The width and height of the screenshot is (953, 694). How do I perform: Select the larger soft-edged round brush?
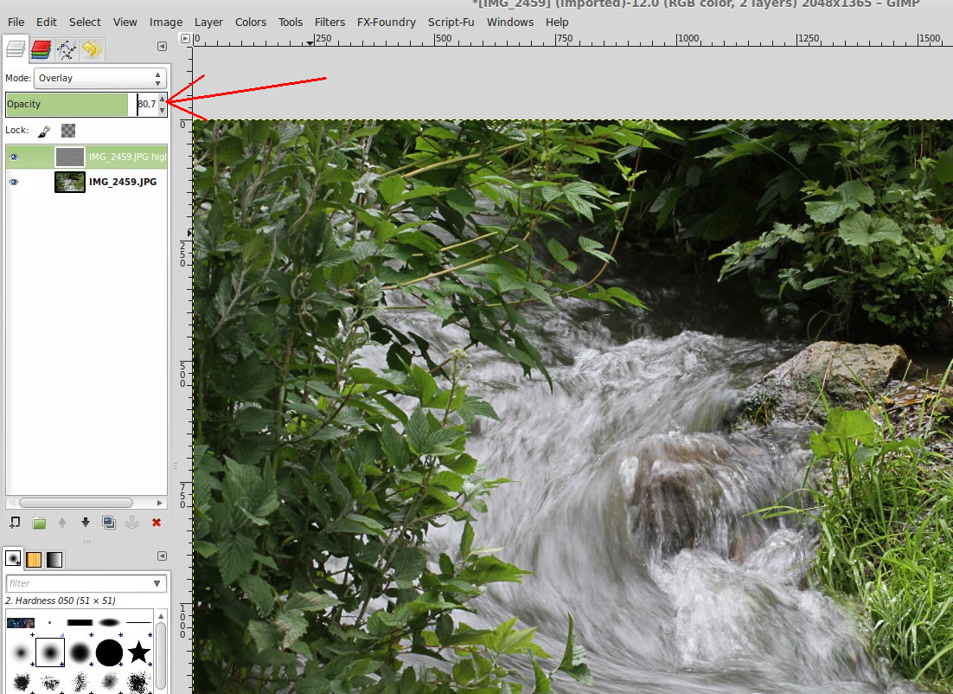pyautogui.click(x=80, y=652)
